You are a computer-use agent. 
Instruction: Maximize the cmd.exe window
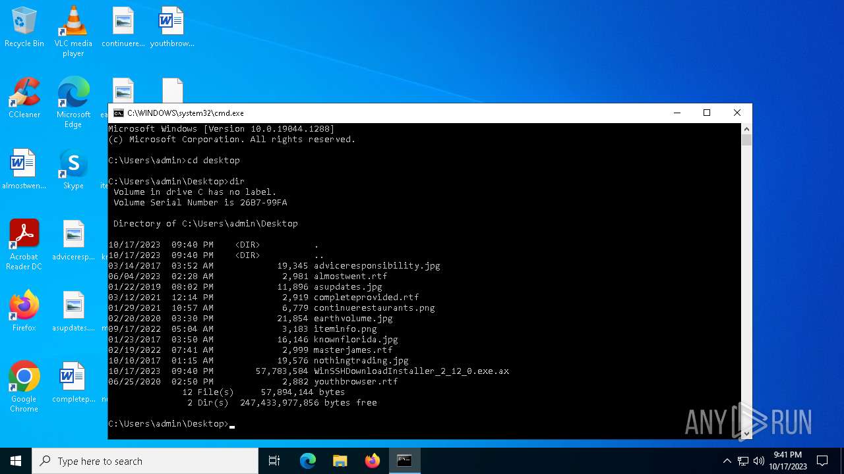click(707, 113)
